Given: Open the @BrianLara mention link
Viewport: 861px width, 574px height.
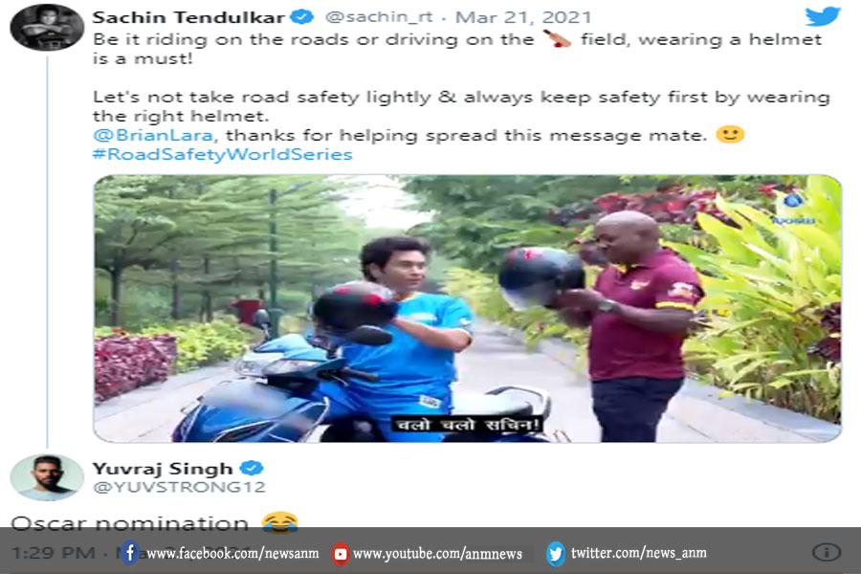Looking at the screenshot, I should (x=153, y=135).
